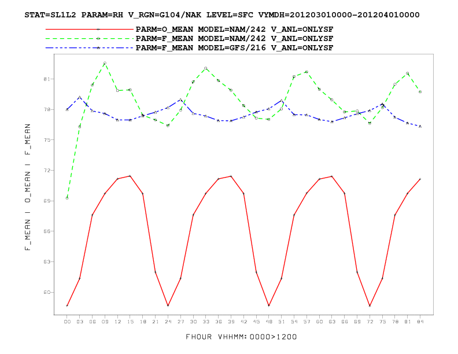
Task: Click y-axis tick label 78
Action: (x=47, y=109)
